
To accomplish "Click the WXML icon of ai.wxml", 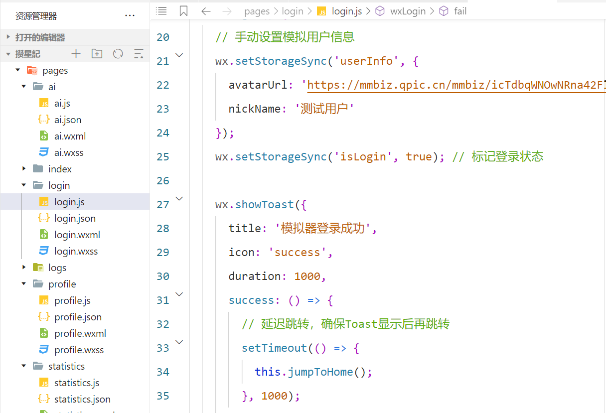I will click(44, 136).
